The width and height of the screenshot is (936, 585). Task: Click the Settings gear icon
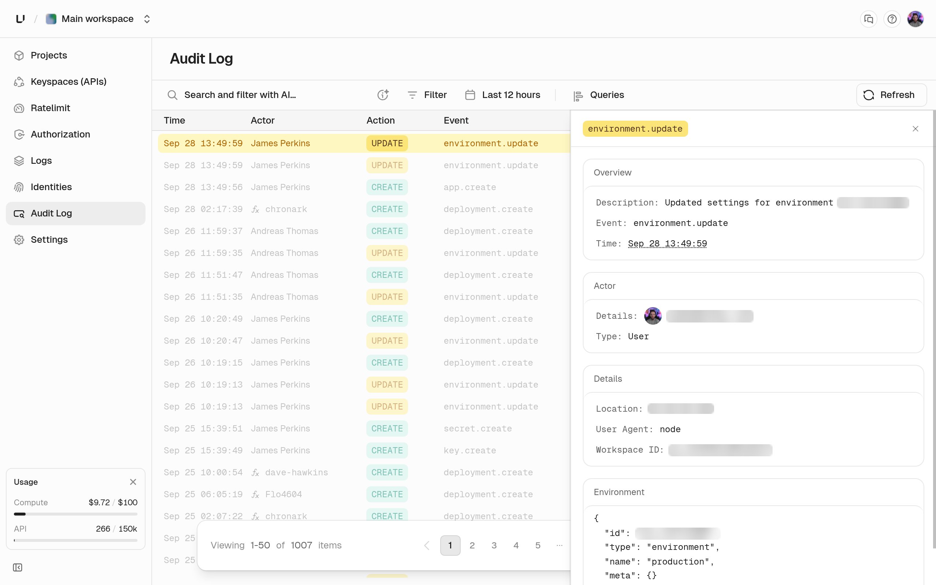[x=19, y=239]
